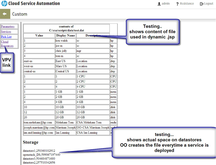Click the Storage heading

point(31,142)
